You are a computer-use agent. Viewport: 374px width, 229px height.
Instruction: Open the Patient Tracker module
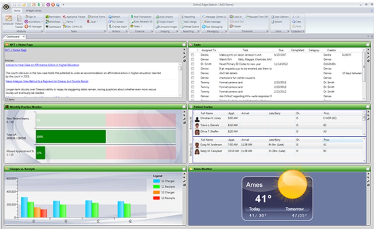[x=19, y=21]
